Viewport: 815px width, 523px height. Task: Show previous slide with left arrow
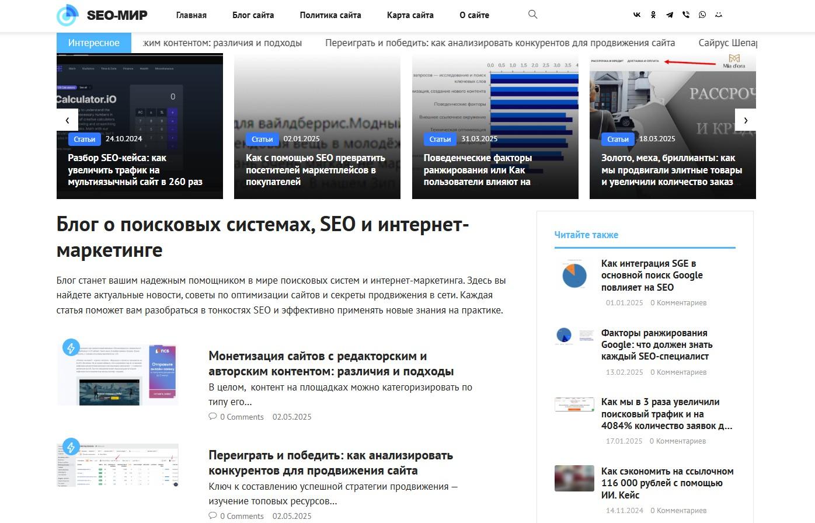[x=67, y=120]
